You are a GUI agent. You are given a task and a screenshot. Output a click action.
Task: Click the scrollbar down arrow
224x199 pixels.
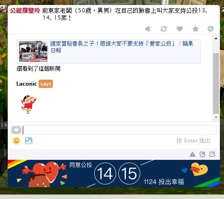point(216,117)
